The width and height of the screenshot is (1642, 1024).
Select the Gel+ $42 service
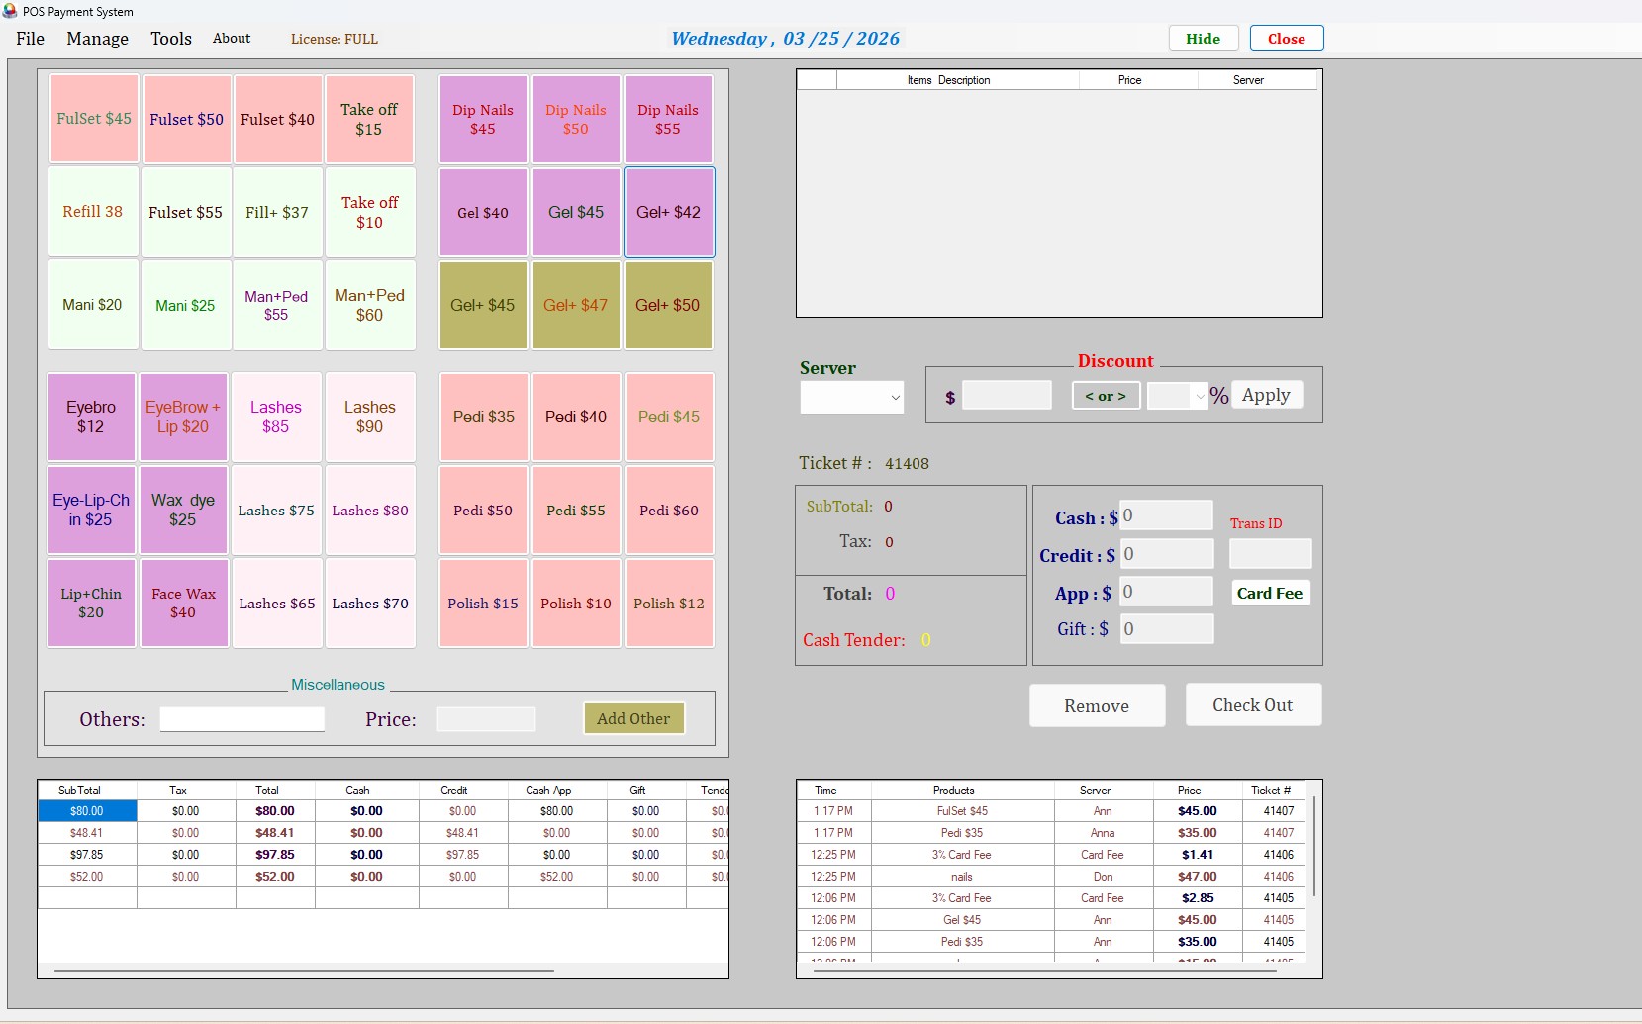(x=669, y=212)
